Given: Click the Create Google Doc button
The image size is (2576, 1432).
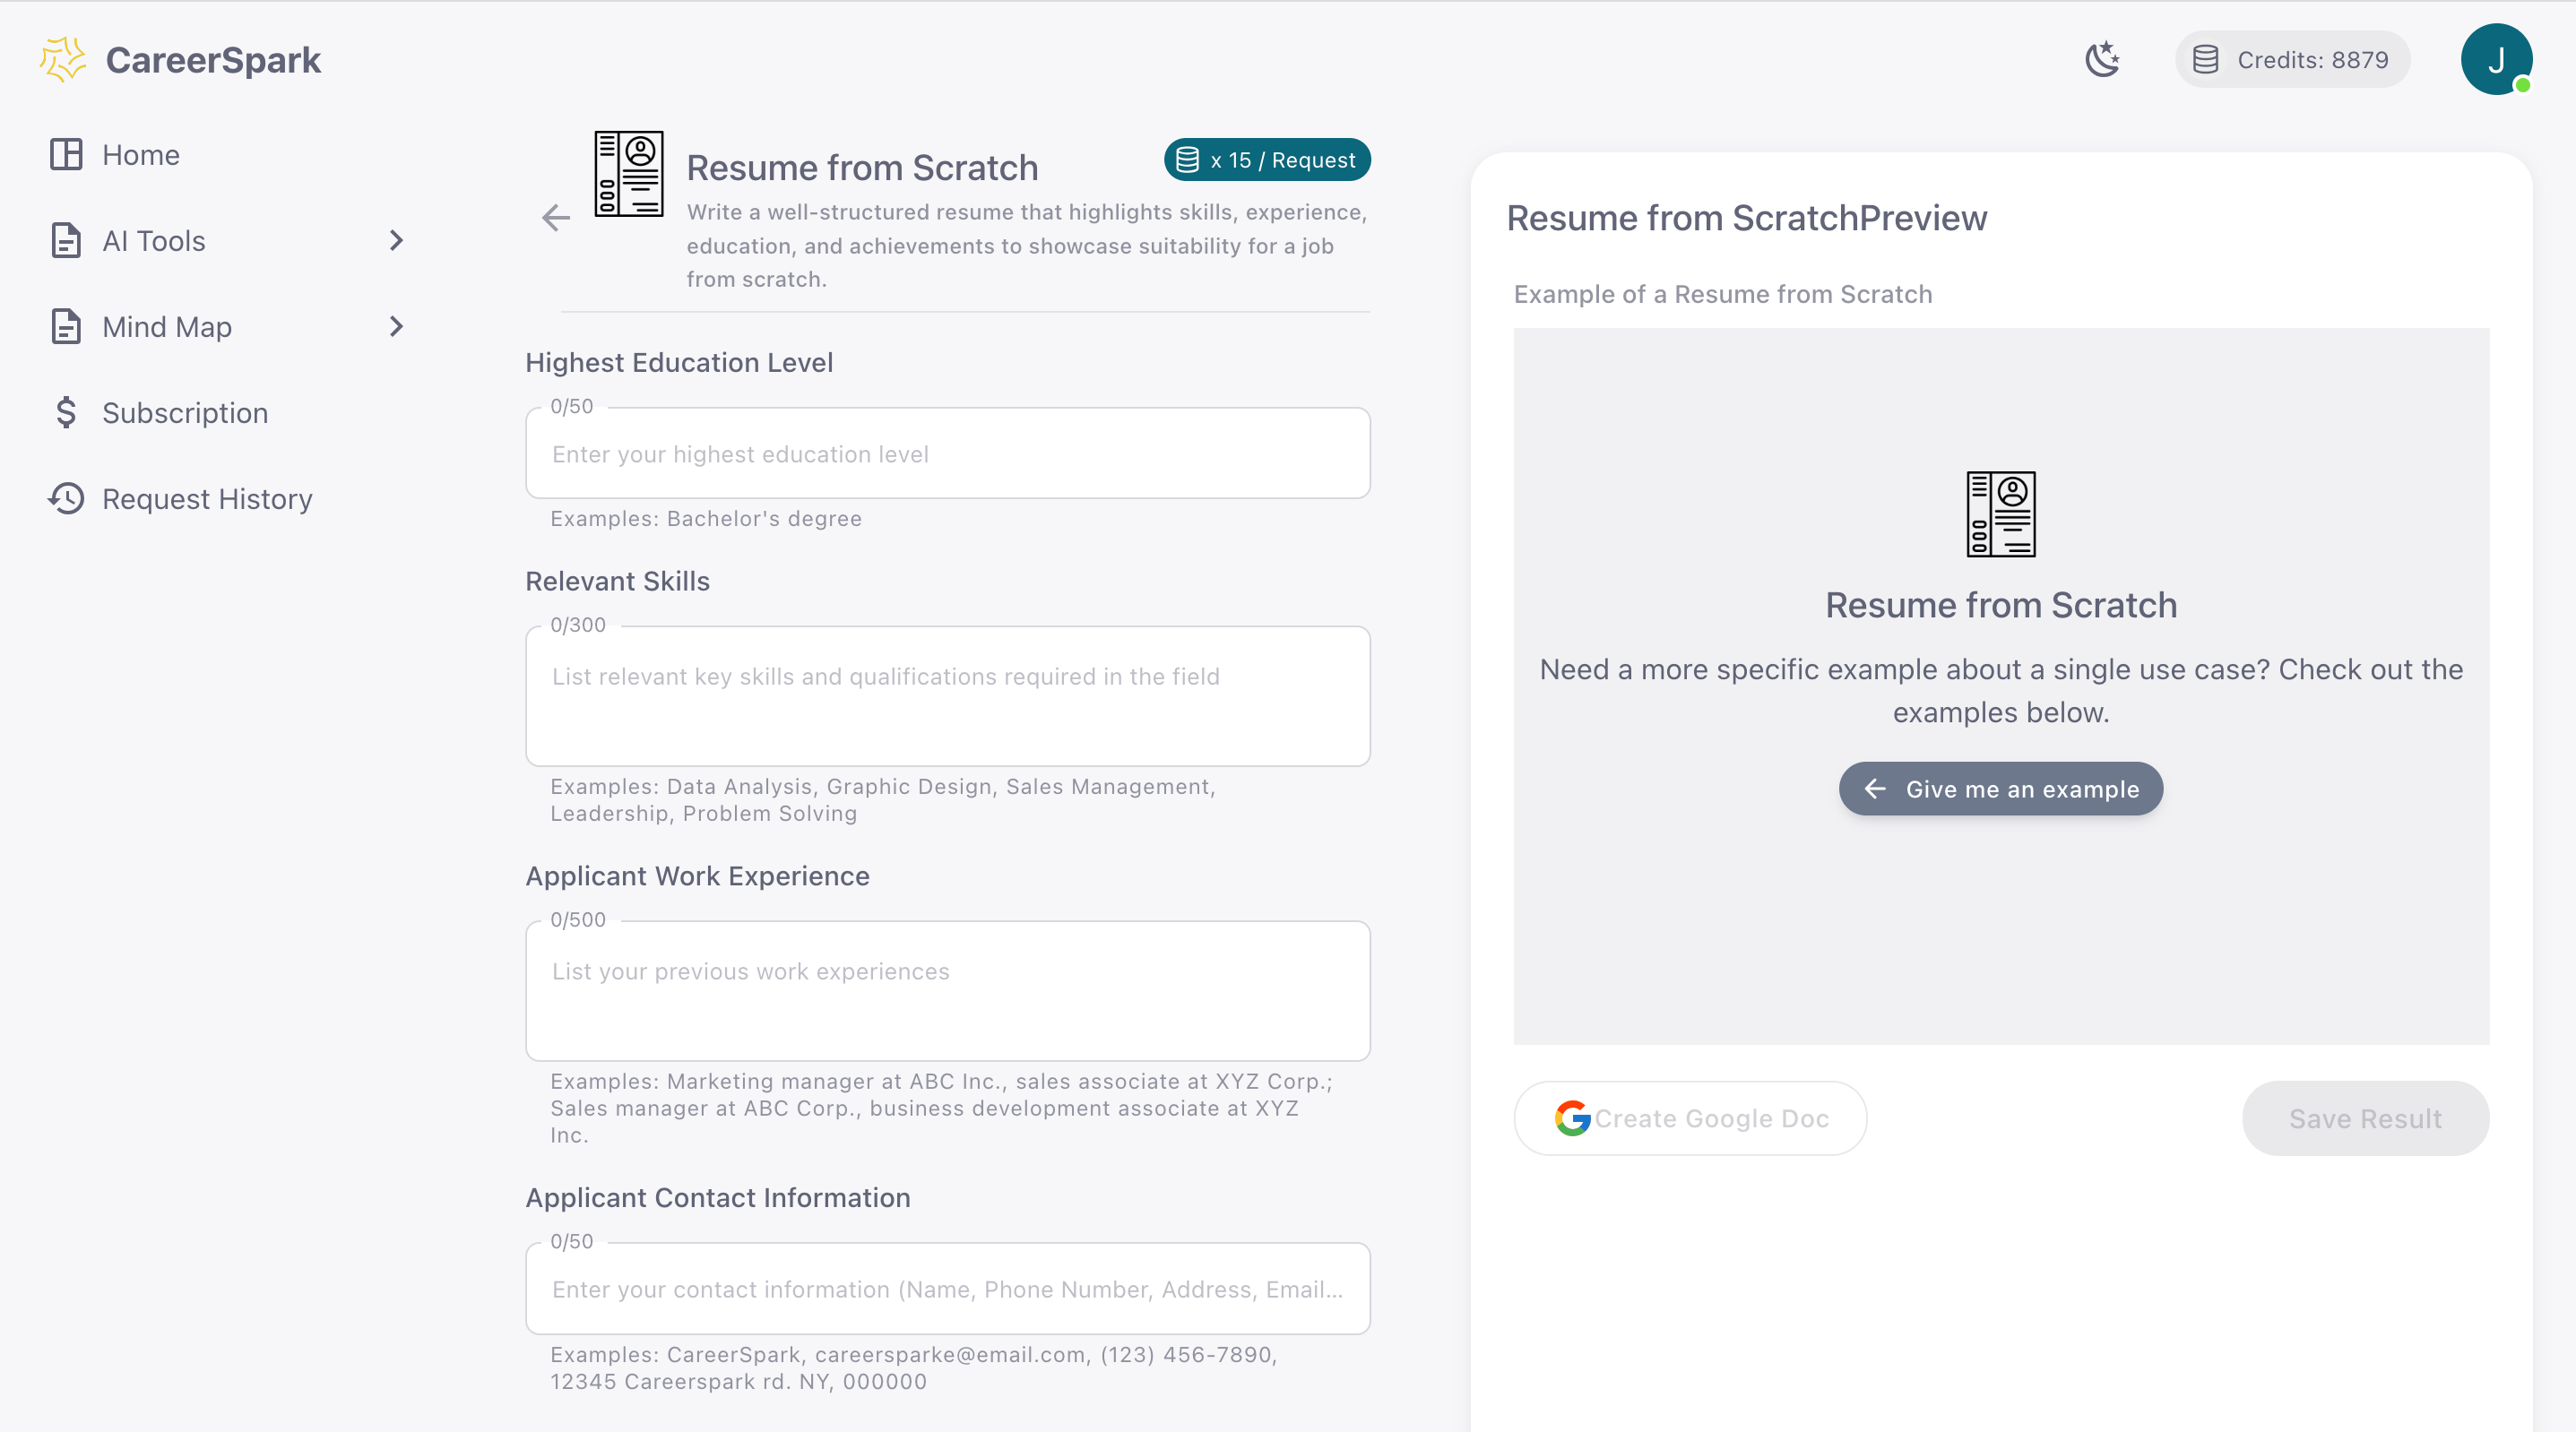Looking at the screenshot, I should tap(1690, 1118).
